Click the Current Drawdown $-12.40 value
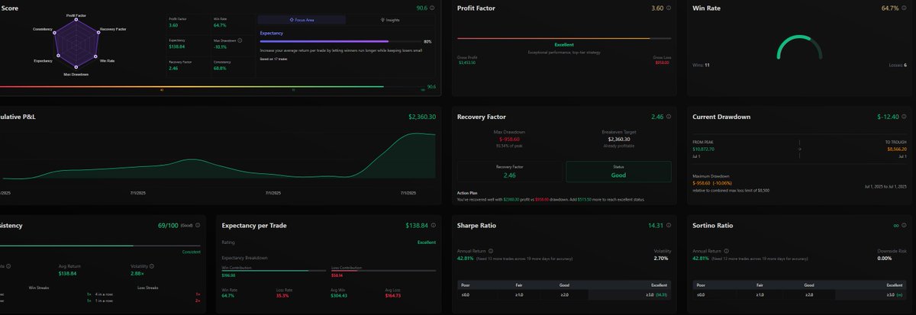The height and width of the screenshot is (315, 916). tap(888, 117)
